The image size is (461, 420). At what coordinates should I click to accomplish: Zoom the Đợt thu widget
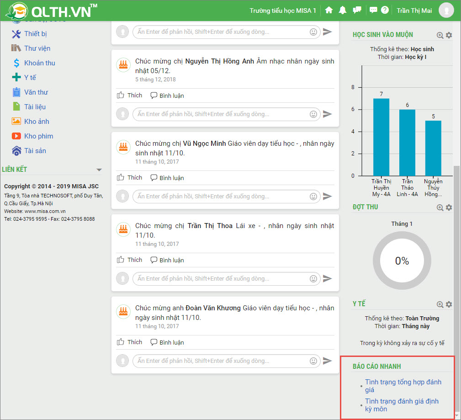click(440, 207)
